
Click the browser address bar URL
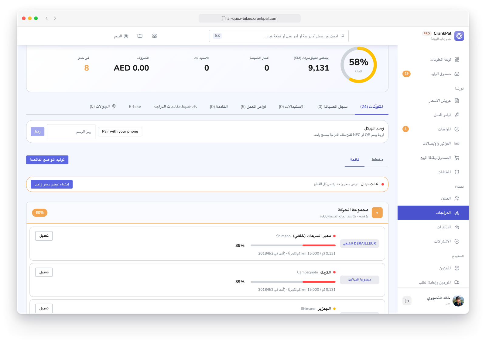[249, 18]
